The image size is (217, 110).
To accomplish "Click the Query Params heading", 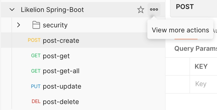I will point(195,48).
